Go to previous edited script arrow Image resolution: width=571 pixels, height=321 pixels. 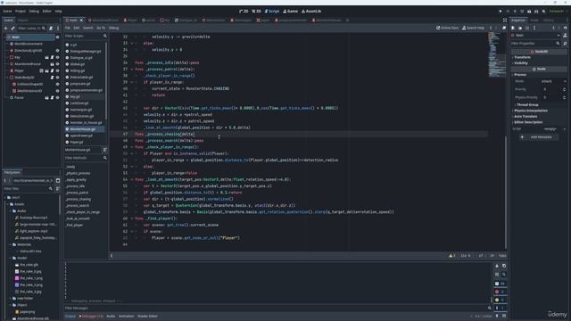point(491,28)
